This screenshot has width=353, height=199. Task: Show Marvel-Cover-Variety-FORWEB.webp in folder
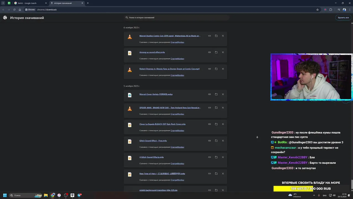[216, 94]
